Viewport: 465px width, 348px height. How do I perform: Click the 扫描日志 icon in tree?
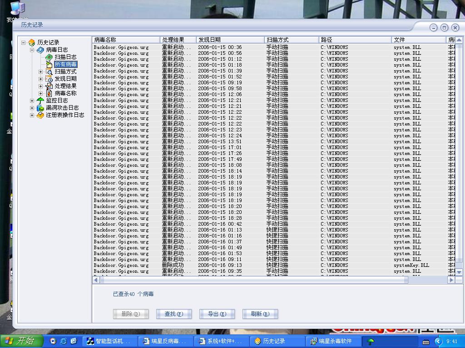click(49, 57)
